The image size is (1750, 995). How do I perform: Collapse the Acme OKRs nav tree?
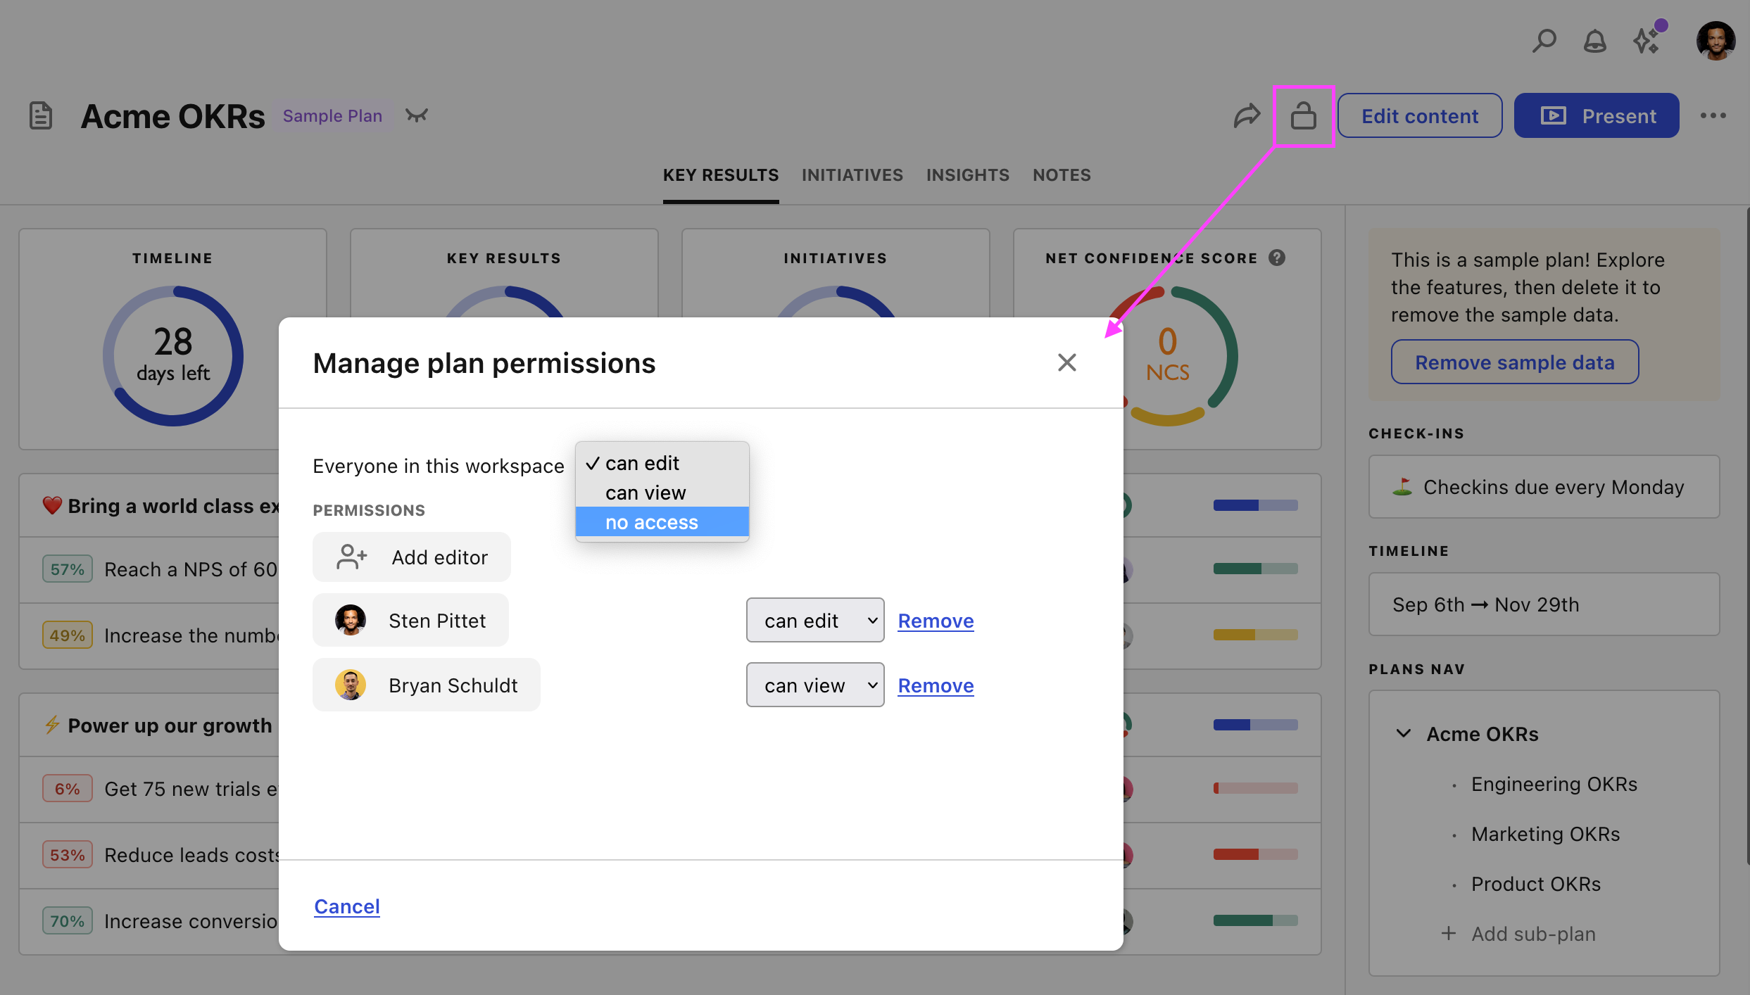pyautogui.click(x=1403, y=734)
